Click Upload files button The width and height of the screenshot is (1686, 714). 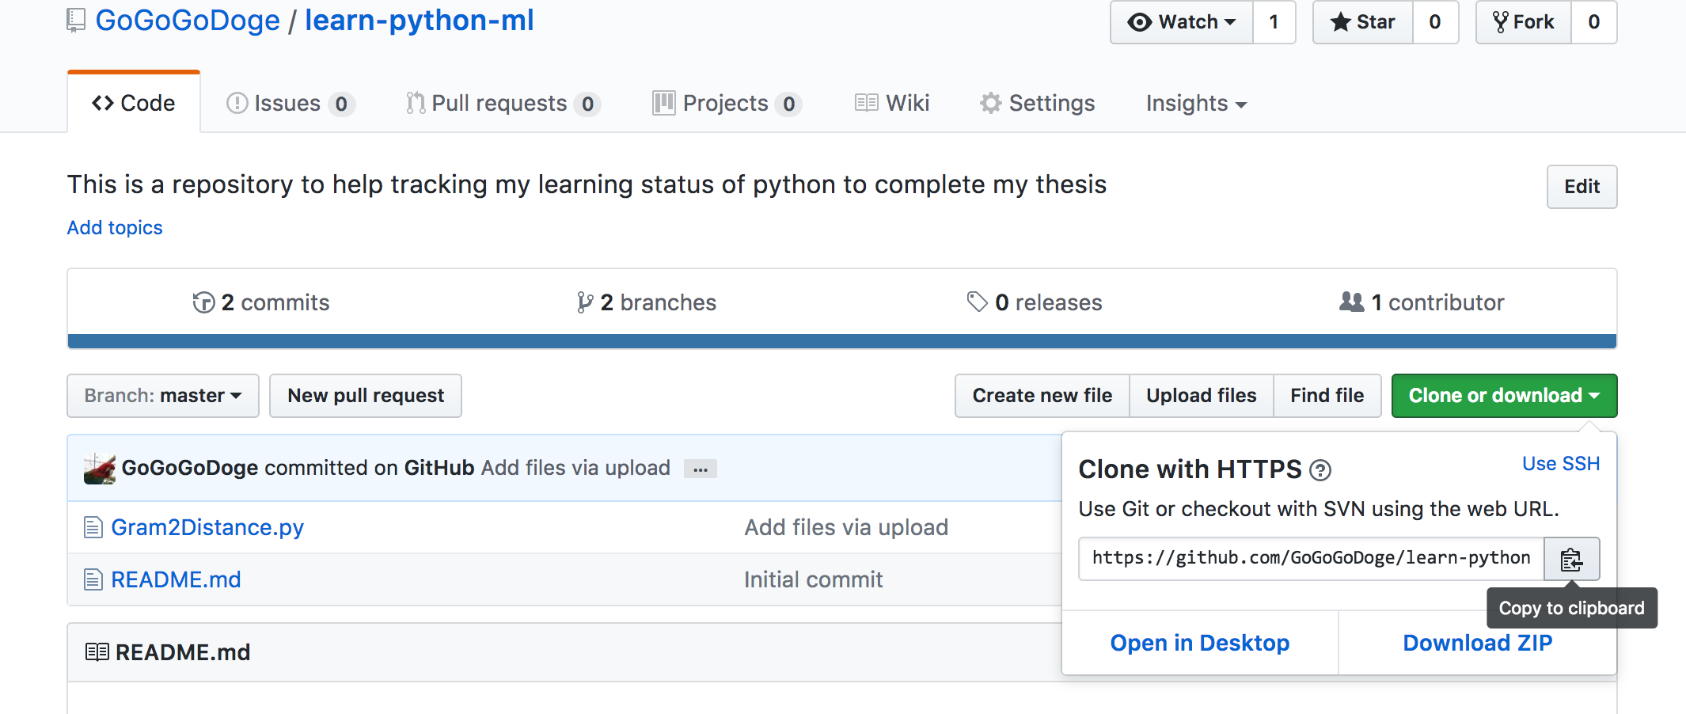point(1202,396)
